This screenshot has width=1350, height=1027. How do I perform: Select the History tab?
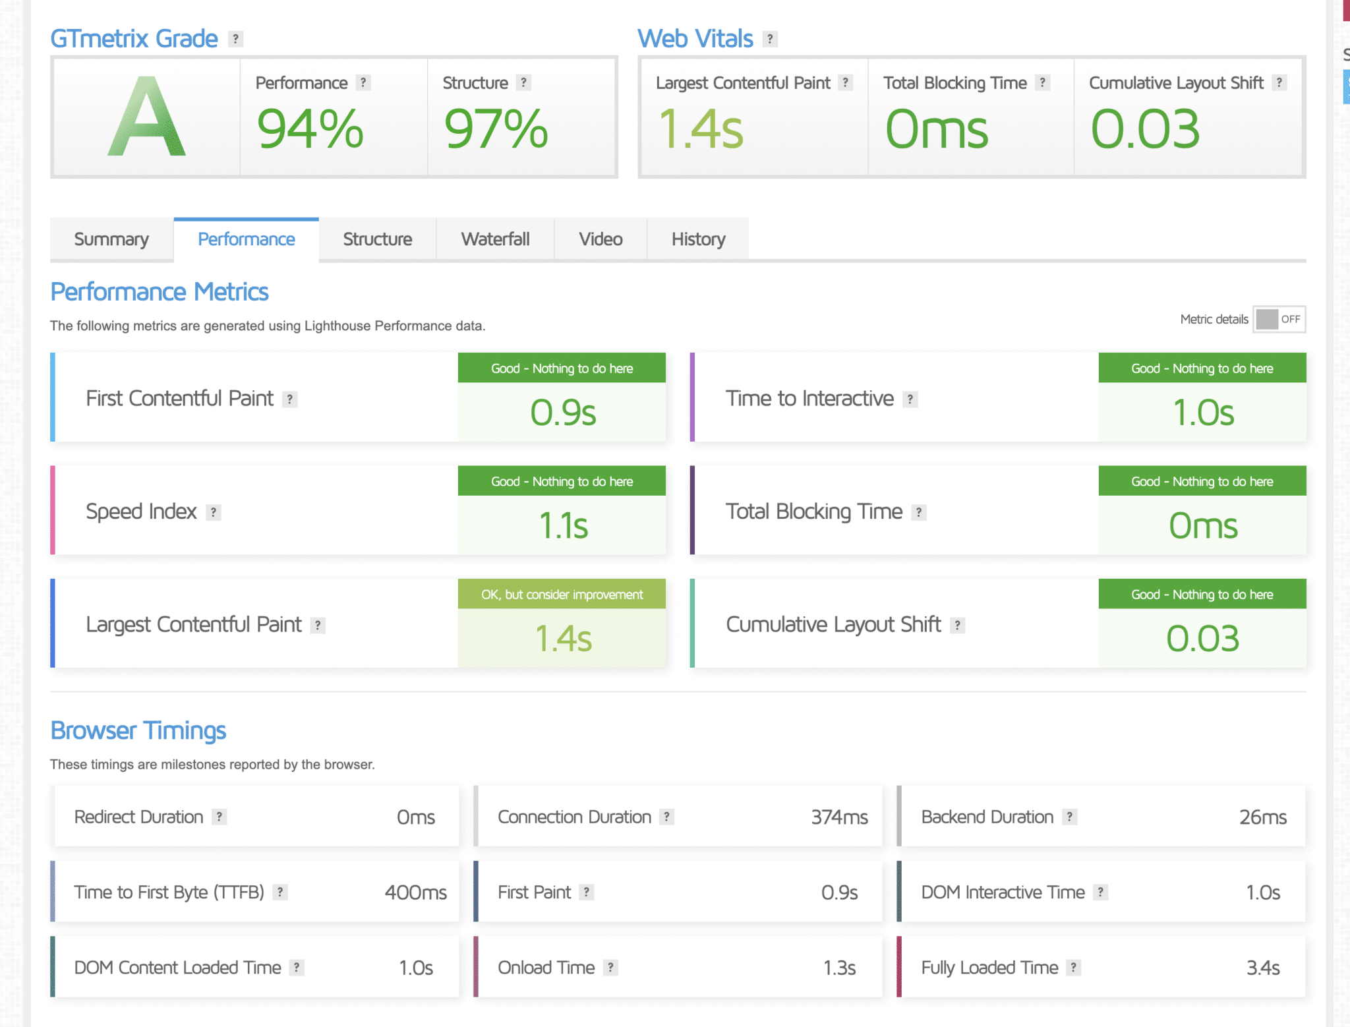coord(698,239)
